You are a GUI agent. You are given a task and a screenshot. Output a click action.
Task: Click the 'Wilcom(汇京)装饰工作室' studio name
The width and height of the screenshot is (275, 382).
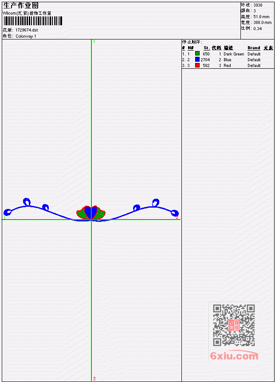[27, 13]
